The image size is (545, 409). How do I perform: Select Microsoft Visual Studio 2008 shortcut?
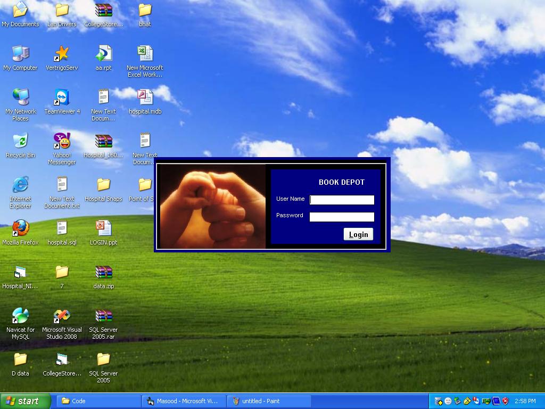tap(62, 324)
